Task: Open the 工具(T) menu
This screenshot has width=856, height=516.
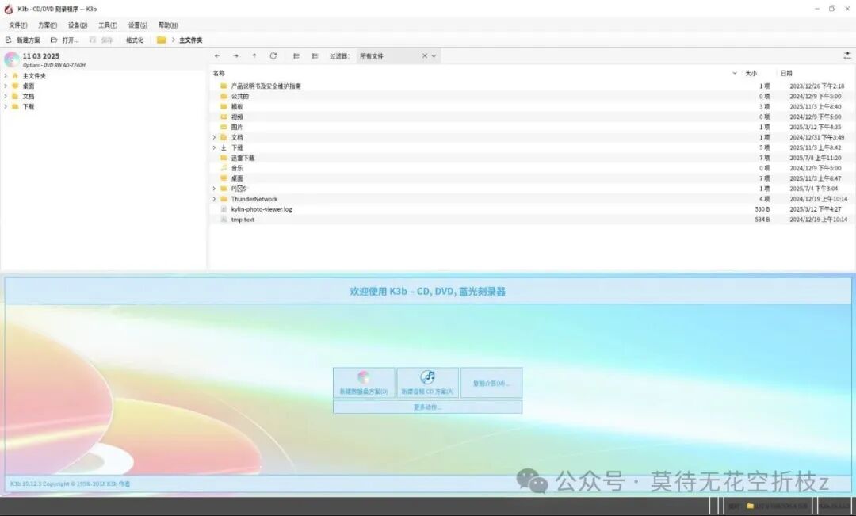Action: 108,25
